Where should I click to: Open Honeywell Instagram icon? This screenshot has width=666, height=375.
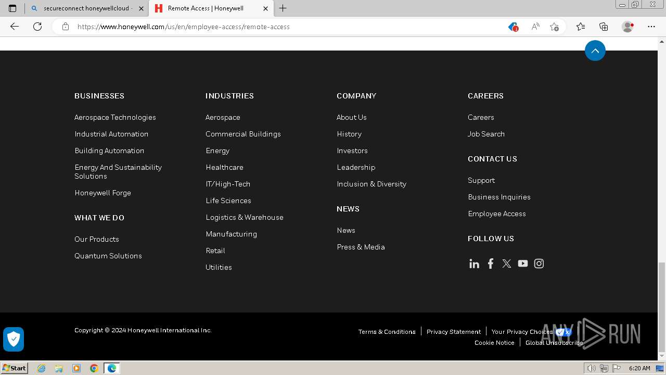click(x=539, y=264)
